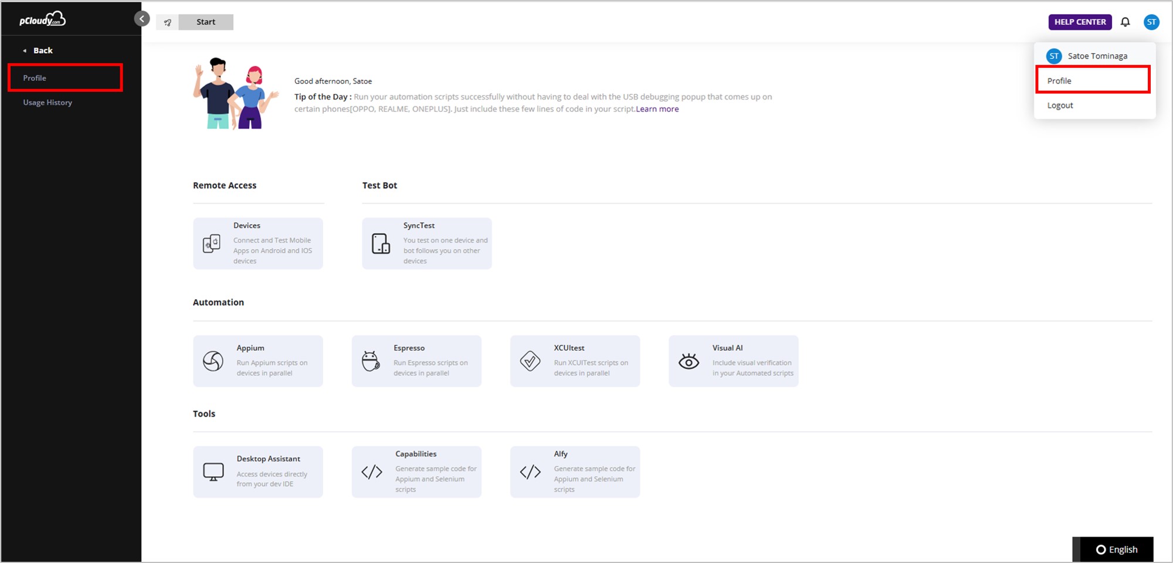The width and height of the screenshot is (1173, 563).
Task: Click the circle icon beside English
Action: 1101,550
